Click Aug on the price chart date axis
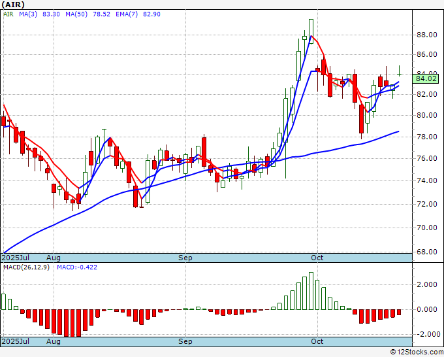Viewport: 444px width, 357px height. click(x=54, y=258)
